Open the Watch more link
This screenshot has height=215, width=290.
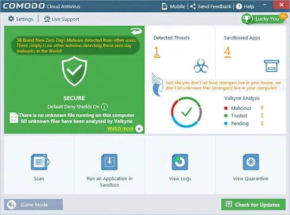[x=120, y=129]
